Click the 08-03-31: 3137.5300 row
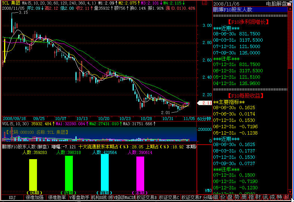Viewport: 294px width, 202px height. click(x=238, y=40)
